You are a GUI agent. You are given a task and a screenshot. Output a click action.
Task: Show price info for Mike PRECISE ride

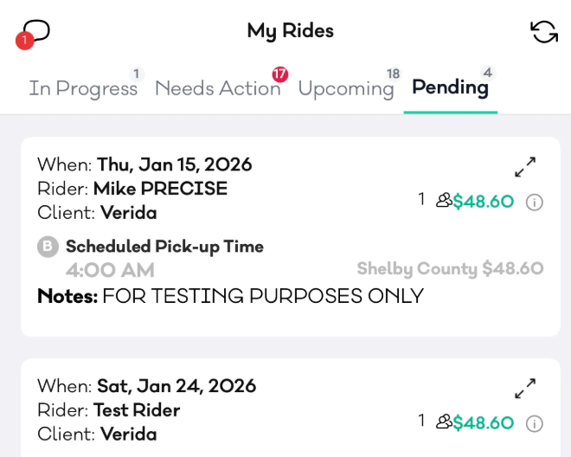535,203
